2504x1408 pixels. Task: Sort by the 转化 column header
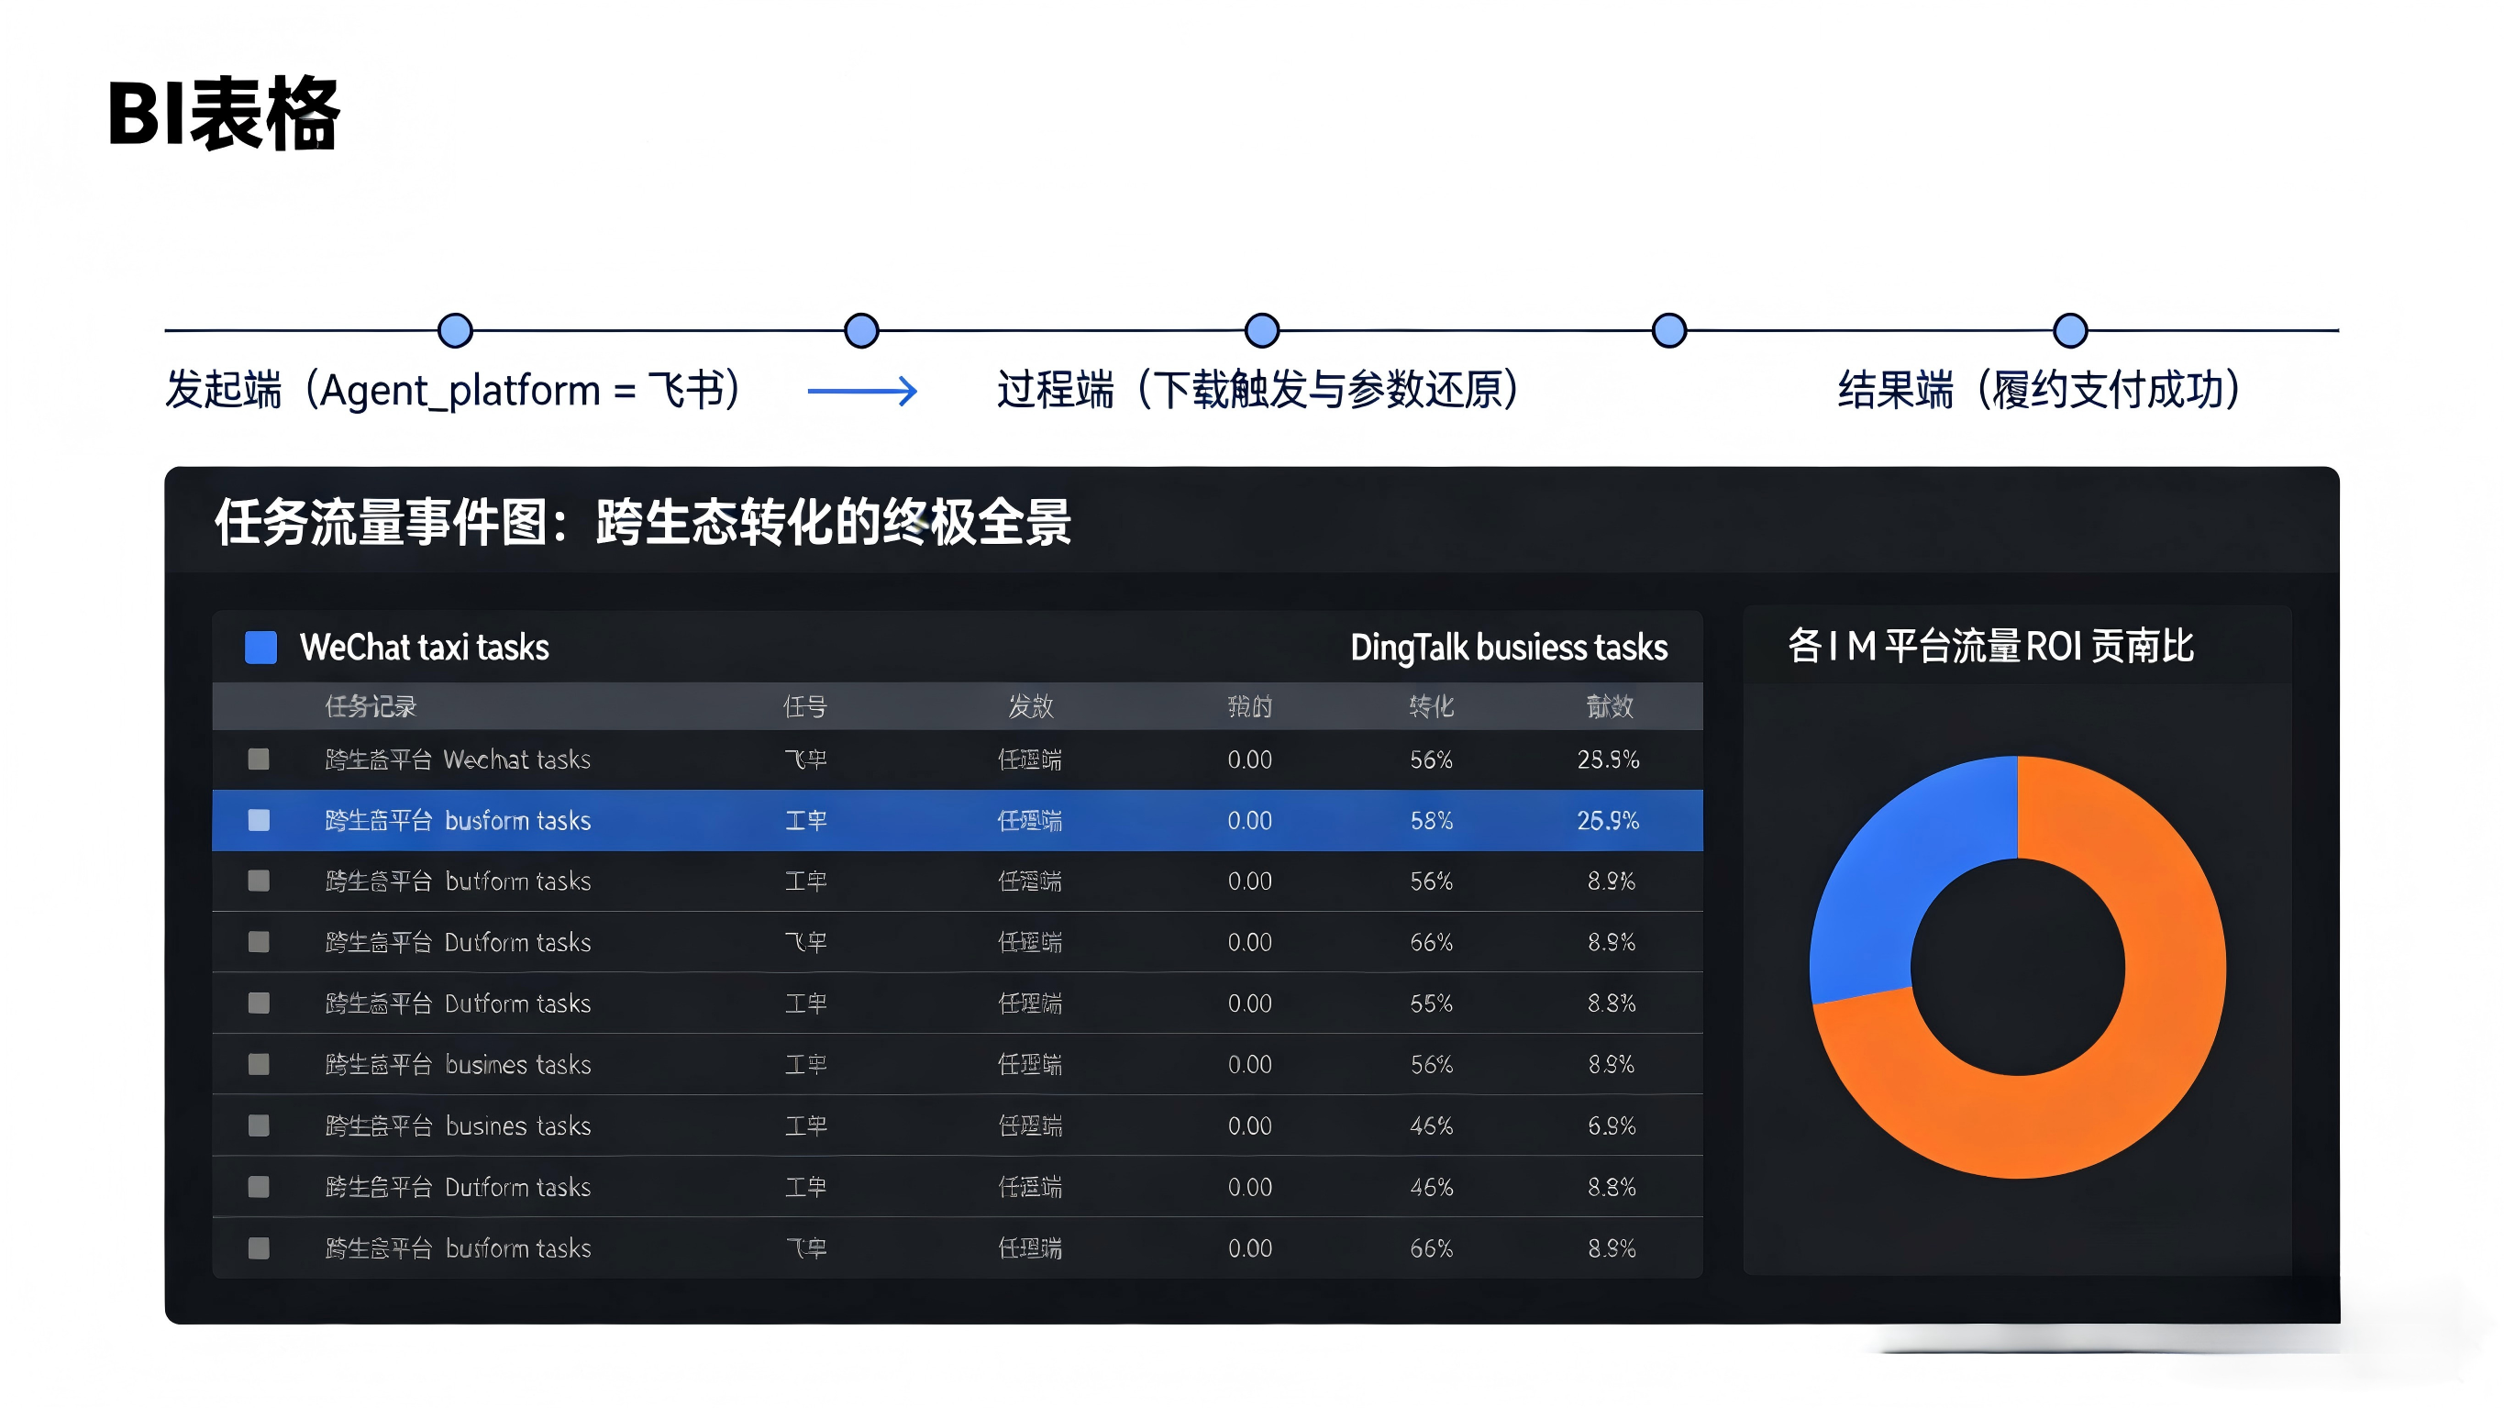click(x=1431, y=706)
